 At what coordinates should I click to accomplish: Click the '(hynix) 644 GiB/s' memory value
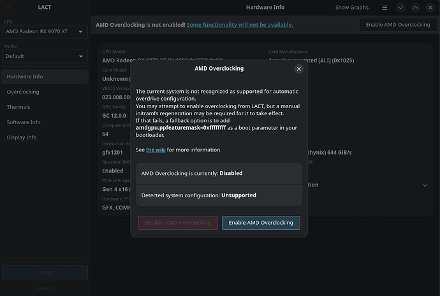330,153
